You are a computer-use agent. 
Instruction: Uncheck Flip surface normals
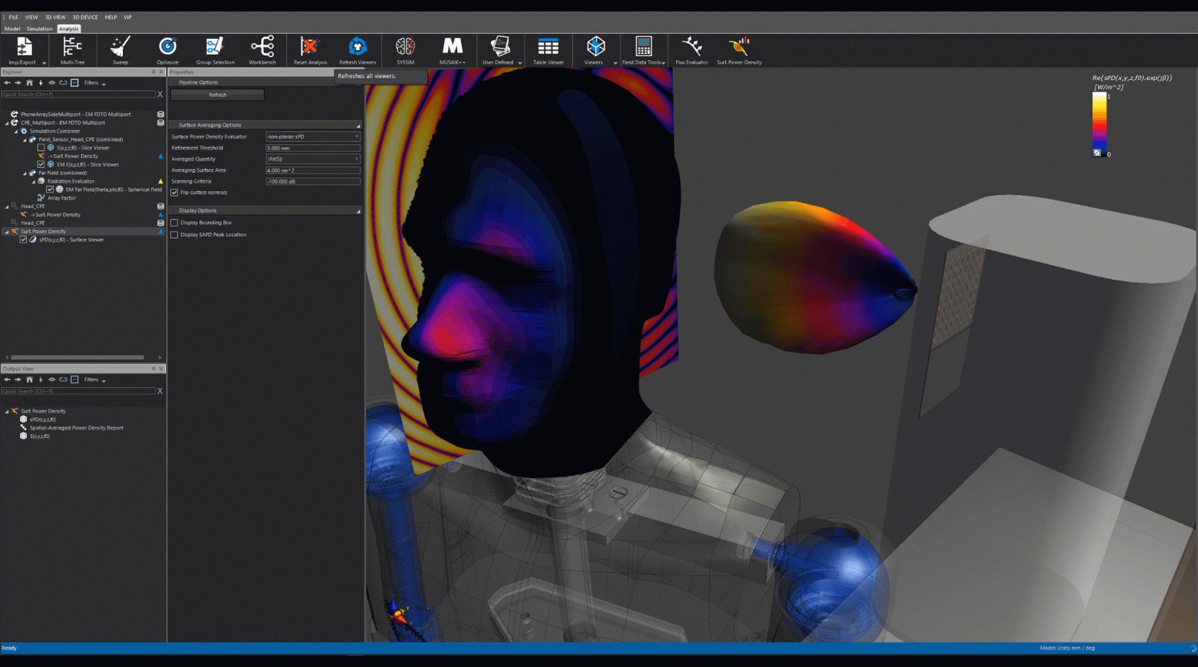pos(174,192)
